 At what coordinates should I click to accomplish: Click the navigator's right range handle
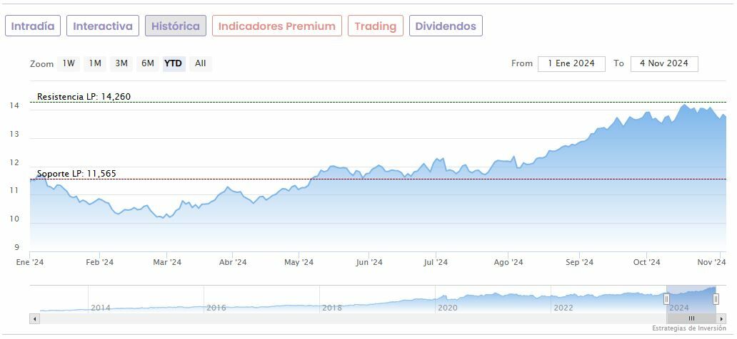coord(716,299)
